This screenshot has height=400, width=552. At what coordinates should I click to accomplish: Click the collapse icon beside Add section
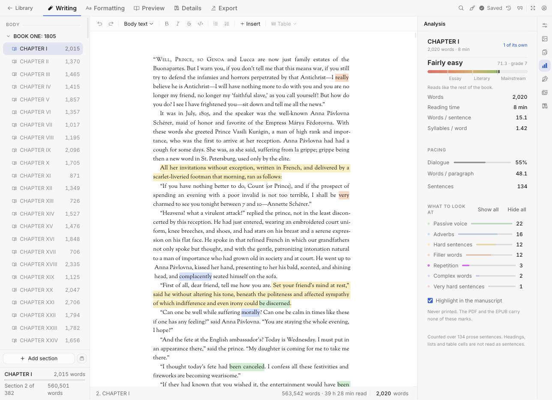tap(82, 359)
